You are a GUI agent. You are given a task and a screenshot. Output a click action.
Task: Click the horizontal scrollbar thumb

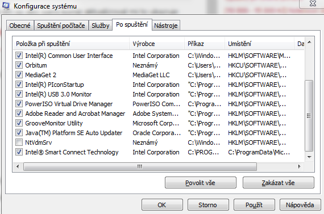[140, 166]
